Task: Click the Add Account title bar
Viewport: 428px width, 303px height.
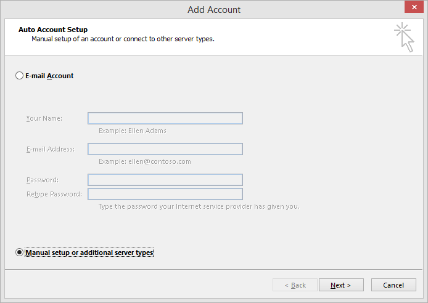Action: [214, 10]
